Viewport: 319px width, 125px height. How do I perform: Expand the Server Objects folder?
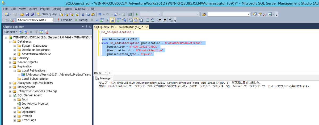[11, 62]
